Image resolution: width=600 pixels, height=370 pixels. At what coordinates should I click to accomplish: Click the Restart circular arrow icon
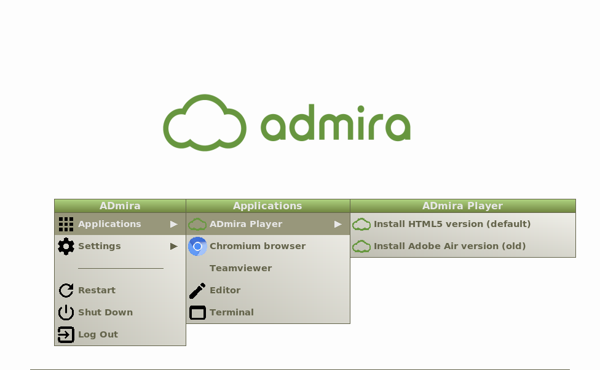[x=66, y=291]
